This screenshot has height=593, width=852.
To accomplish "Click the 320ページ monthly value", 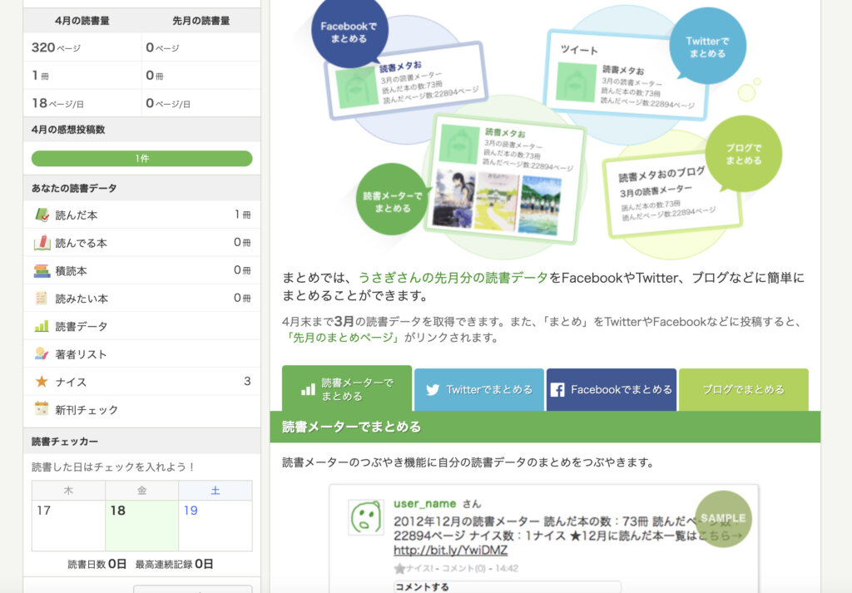I will click(x=56, y=47).
